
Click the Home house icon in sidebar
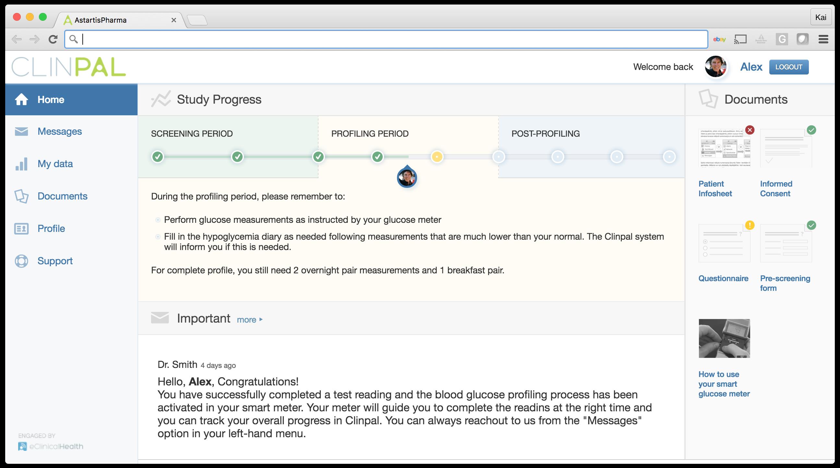(x=21, y=99)
